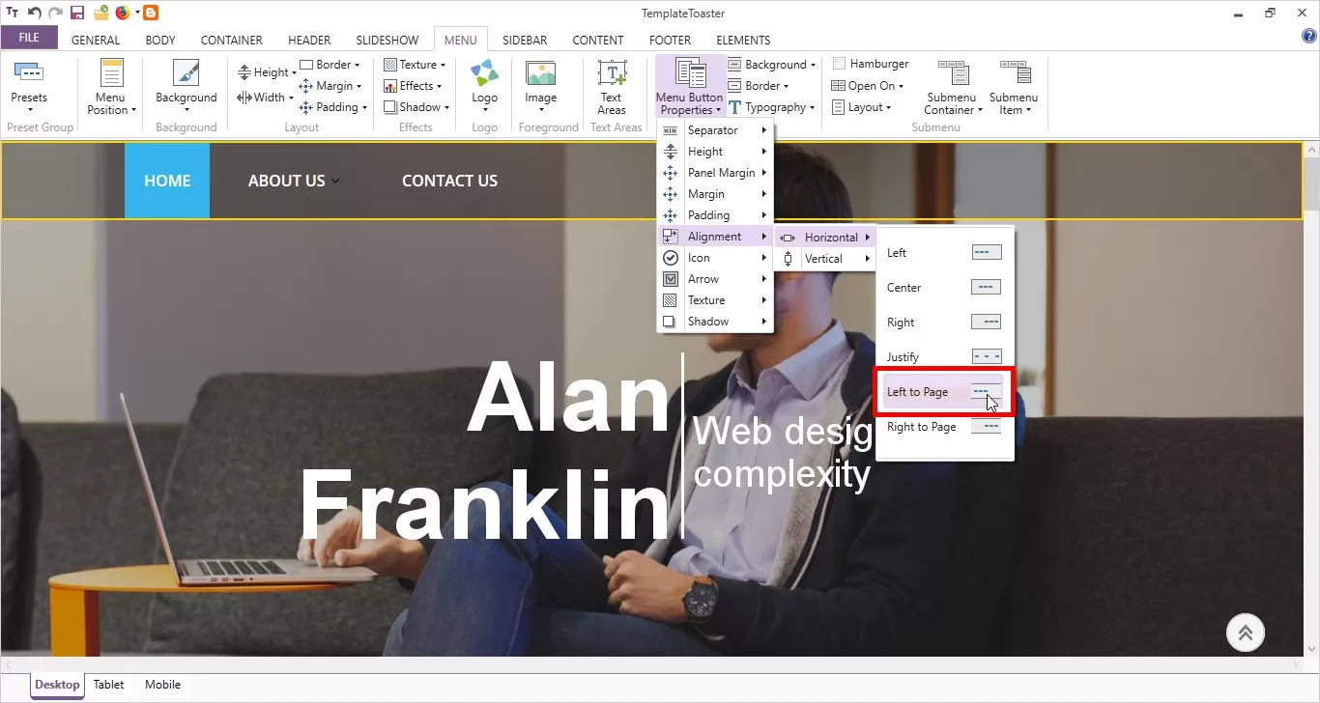Click the foreground Image icon

540,74
